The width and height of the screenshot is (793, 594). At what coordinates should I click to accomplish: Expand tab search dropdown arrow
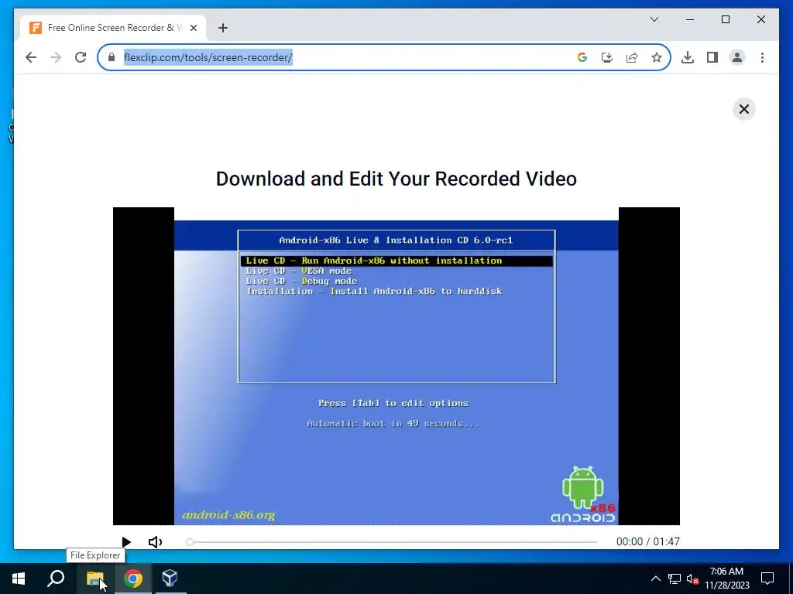(654, 19)
